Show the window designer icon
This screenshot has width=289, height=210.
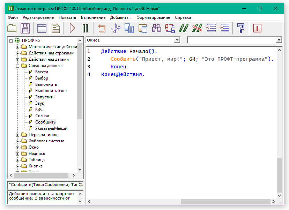[x=42, y=28]
